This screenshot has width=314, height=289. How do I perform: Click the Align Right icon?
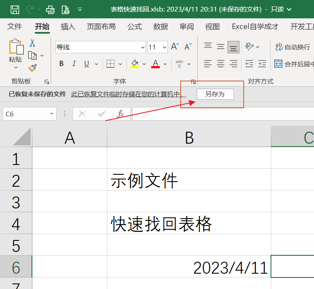233,64
